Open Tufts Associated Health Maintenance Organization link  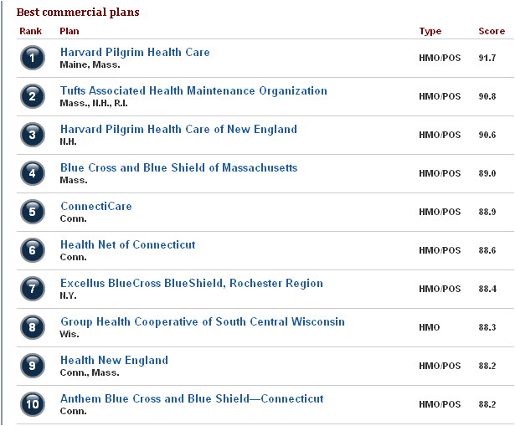[x=193, y=90]
